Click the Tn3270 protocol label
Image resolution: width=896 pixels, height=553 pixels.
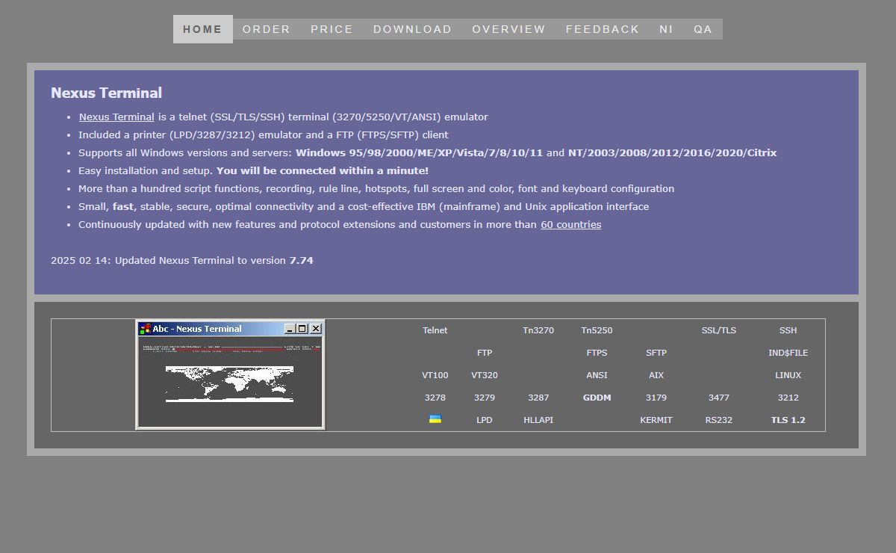538,330
